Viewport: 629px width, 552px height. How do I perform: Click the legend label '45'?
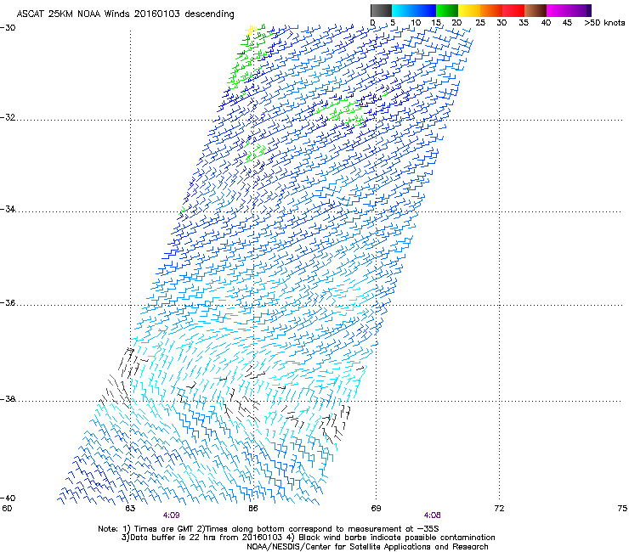point(567,23)
